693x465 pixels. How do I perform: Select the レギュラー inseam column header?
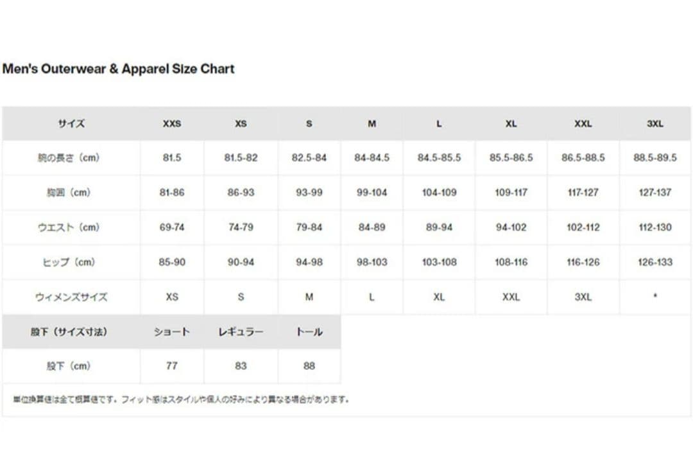tap(241, 332)
